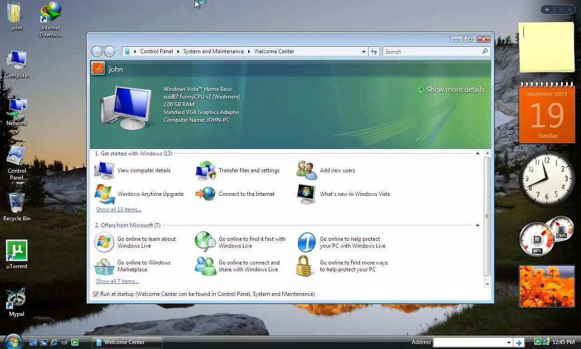Click Show all 13 items link

click(118, 209)
